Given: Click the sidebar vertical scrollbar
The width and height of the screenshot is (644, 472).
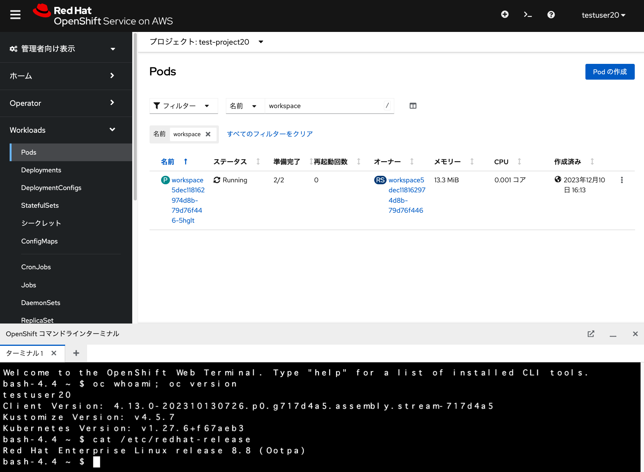Looking at the screenshot, I should coord(135,117).
